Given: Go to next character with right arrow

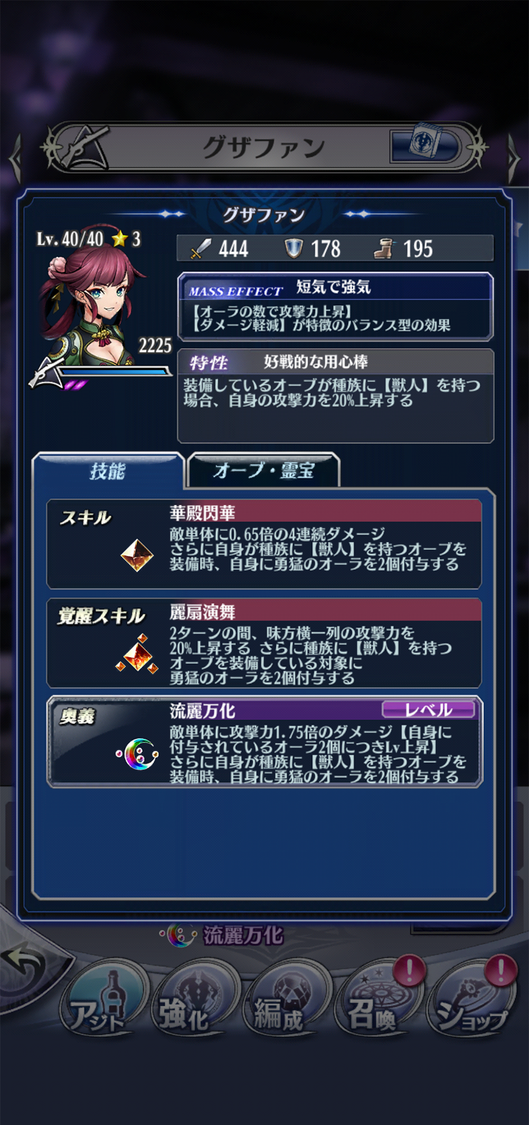Looking at the screenshot, I should click(513, 159).
